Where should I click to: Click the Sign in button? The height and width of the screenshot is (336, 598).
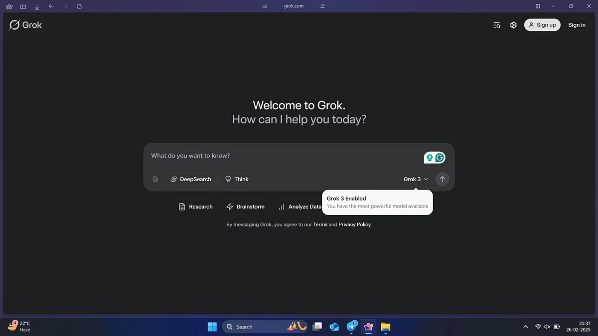[577, 25]
